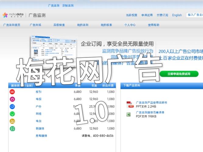Screen dimensions: 203x152
Task: Open the 我的监测 menu item
Action: pyautogui.click(x=83, y=25)
